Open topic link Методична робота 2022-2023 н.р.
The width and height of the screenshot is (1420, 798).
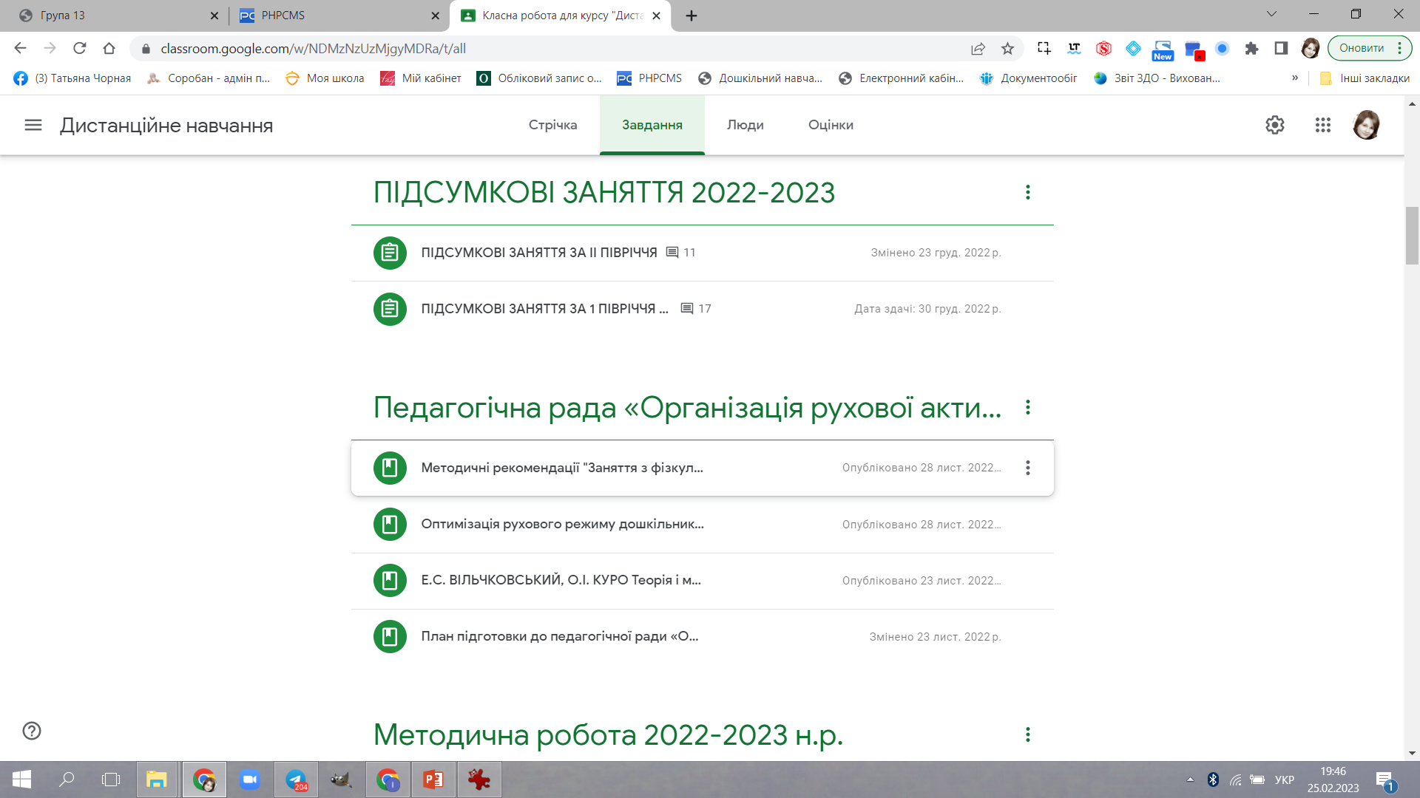coord(608,735)
